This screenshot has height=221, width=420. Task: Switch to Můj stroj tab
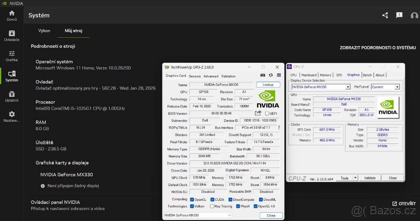tap(73, 31)
